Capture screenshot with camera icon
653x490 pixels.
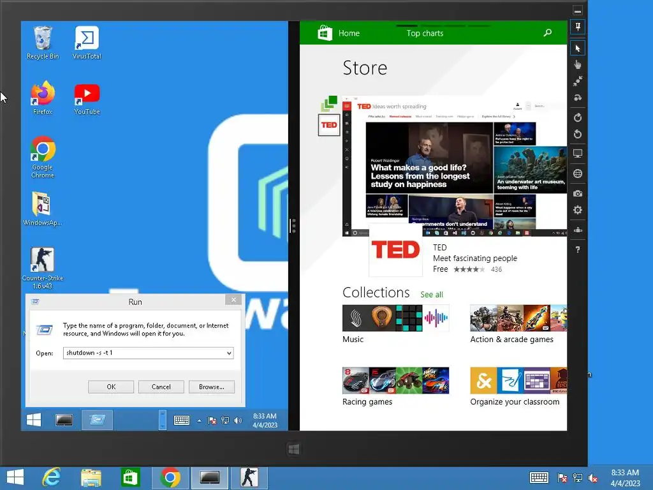(578, 193)
